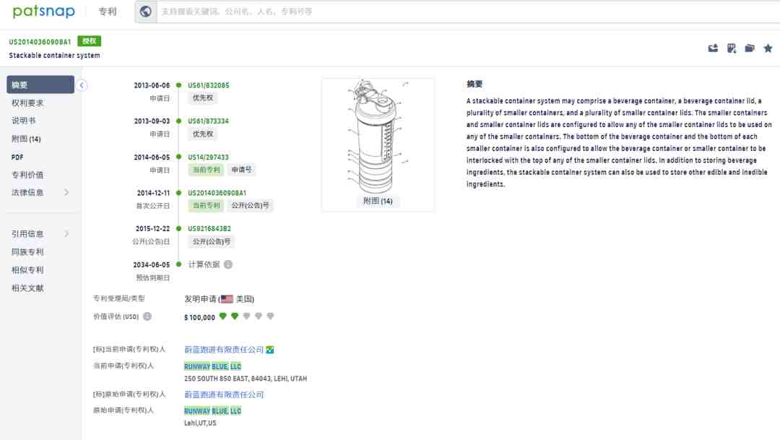
Task: Click the info icon beside 价值评估 (USD)
Action: click(147, 316)
